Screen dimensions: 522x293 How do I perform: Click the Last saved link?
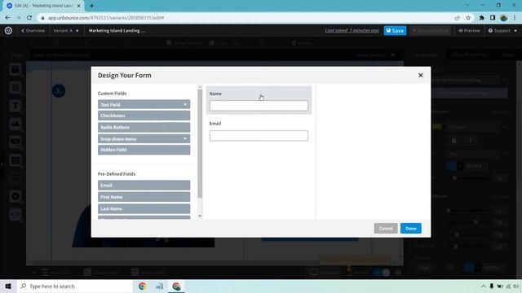[352, 31]
